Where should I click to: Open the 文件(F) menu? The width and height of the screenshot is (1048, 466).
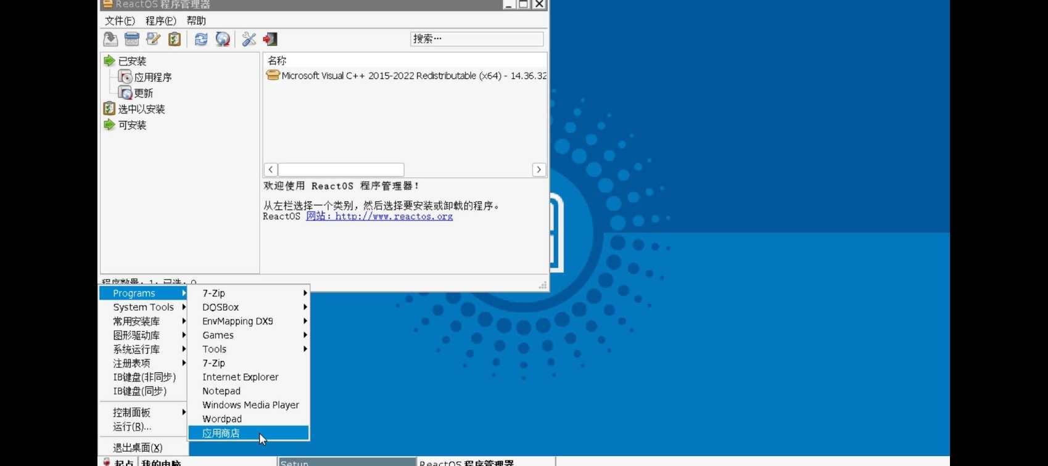120,21
